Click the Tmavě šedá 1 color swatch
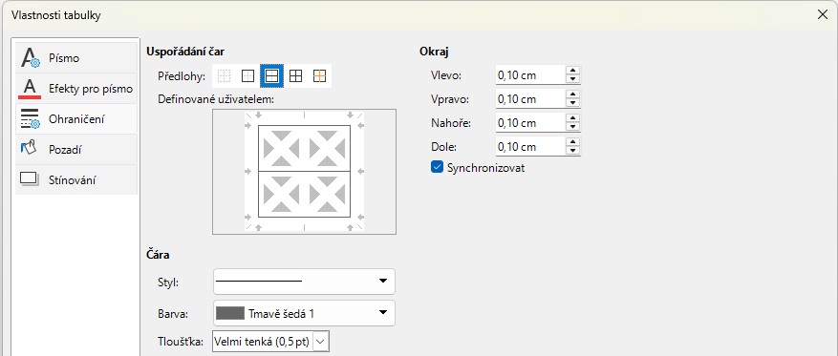This screenshot has width=838, height=356. tap(230, 313)
